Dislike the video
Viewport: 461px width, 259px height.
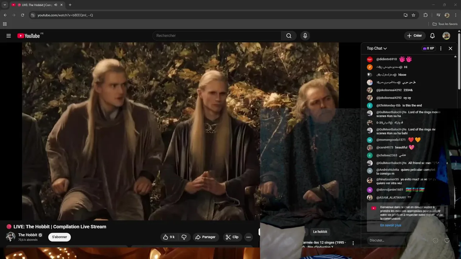coord(184,237)
